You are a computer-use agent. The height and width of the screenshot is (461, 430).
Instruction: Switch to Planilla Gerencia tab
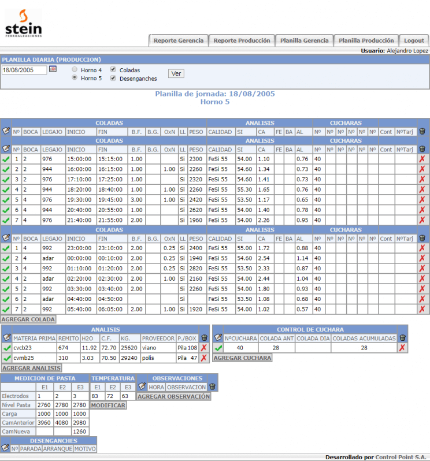(305, 40)
